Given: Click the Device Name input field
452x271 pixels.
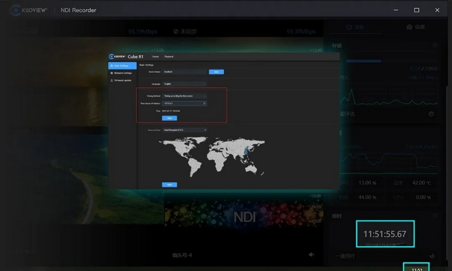Looking at the screenshot, I should click(x=184, y=72).
